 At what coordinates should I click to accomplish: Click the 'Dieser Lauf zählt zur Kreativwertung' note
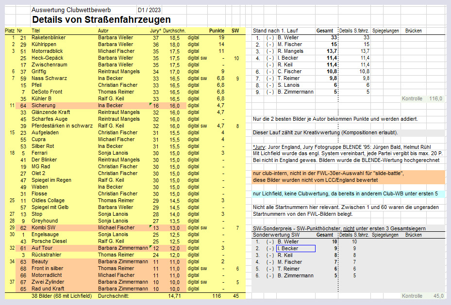pyautogui.click(x=325, y=133)
